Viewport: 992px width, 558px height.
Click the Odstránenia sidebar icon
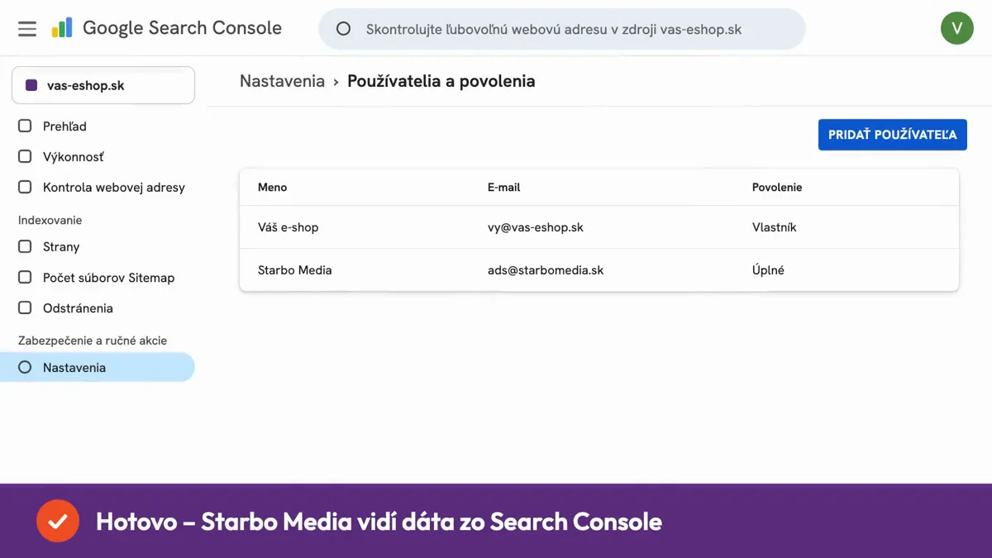pyautogui.click(x=25, y=308)
